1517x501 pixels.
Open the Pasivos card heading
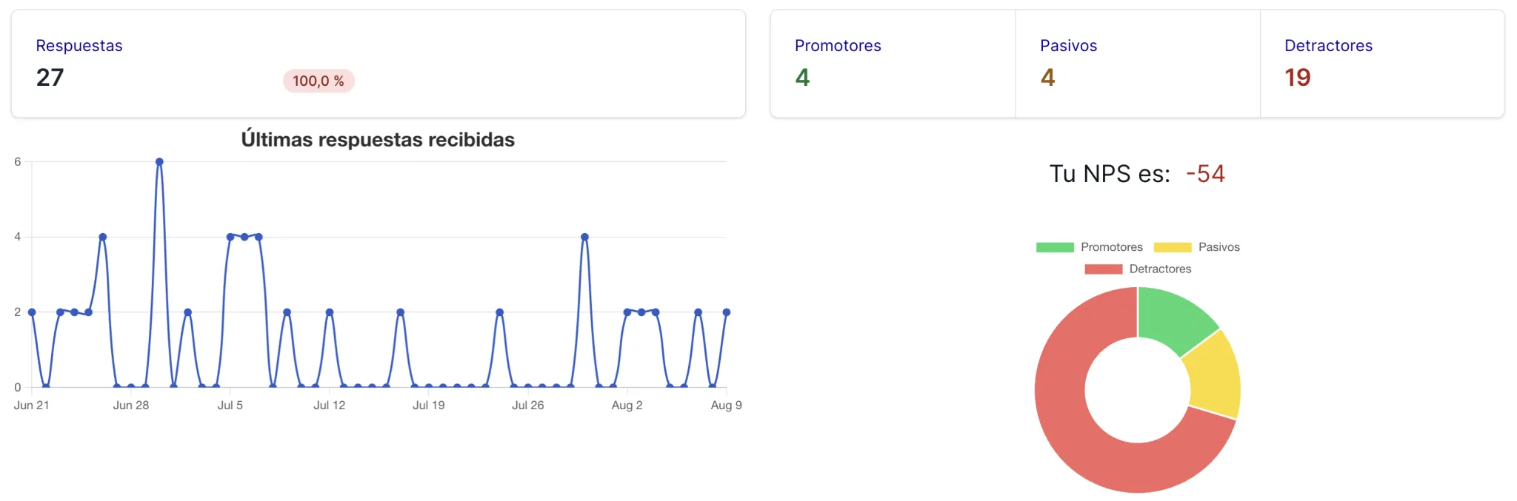coord(1068,46)
